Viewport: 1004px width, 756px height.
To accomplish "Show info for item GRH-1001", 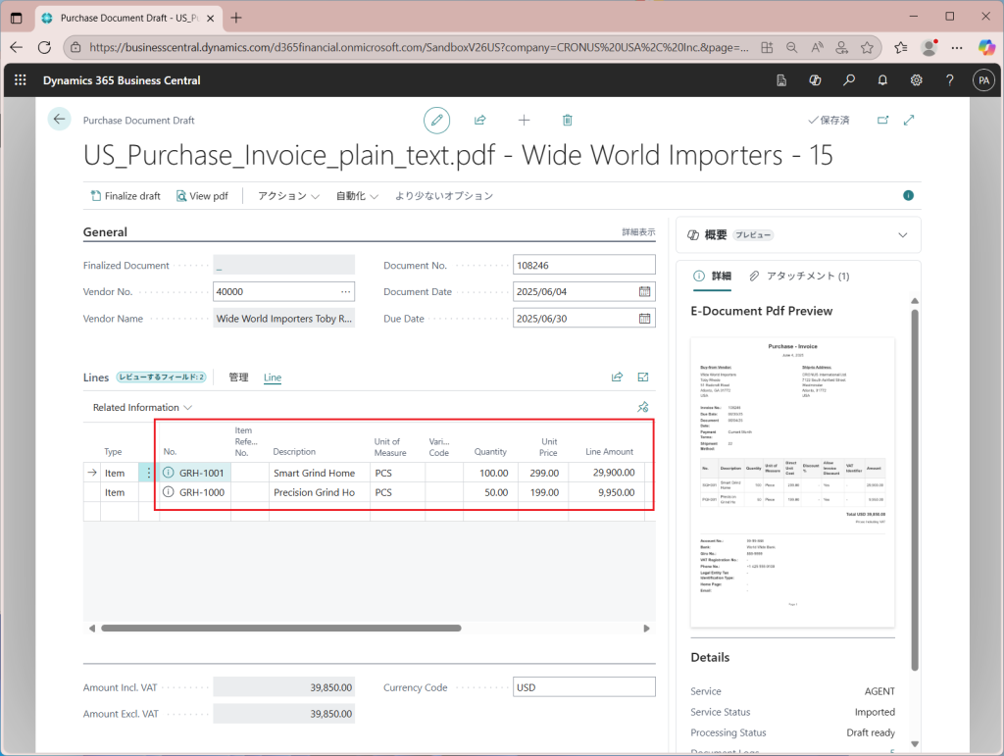I will pyautogui.click(x=169, y=473).
